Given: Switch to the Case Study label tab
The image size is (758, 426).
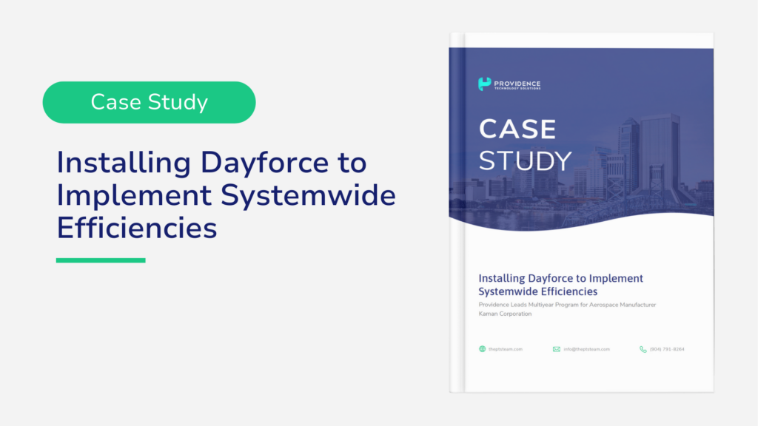Looking at the screenshot, I should (x=149, y=102).
